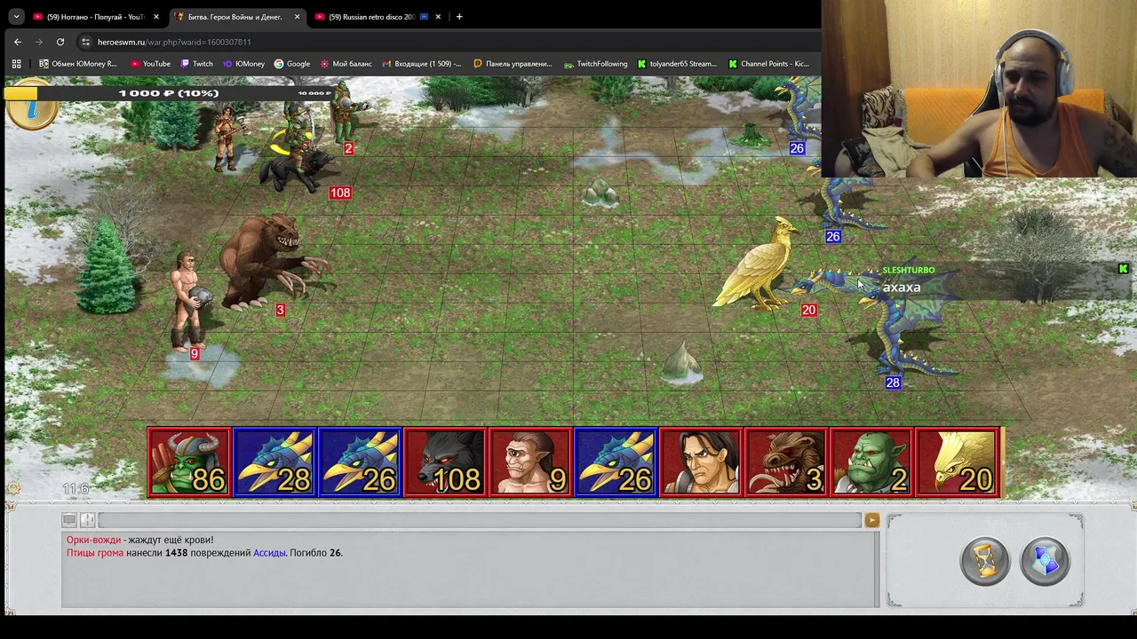Select the golden thunderbird portrait showing 20

coord(957,462)
